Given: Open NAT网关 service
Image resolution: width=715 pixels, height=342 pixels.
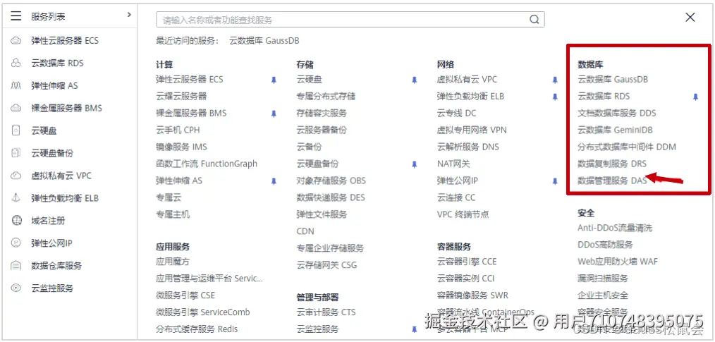Looking at the screenshot, I should pos(453,164).
